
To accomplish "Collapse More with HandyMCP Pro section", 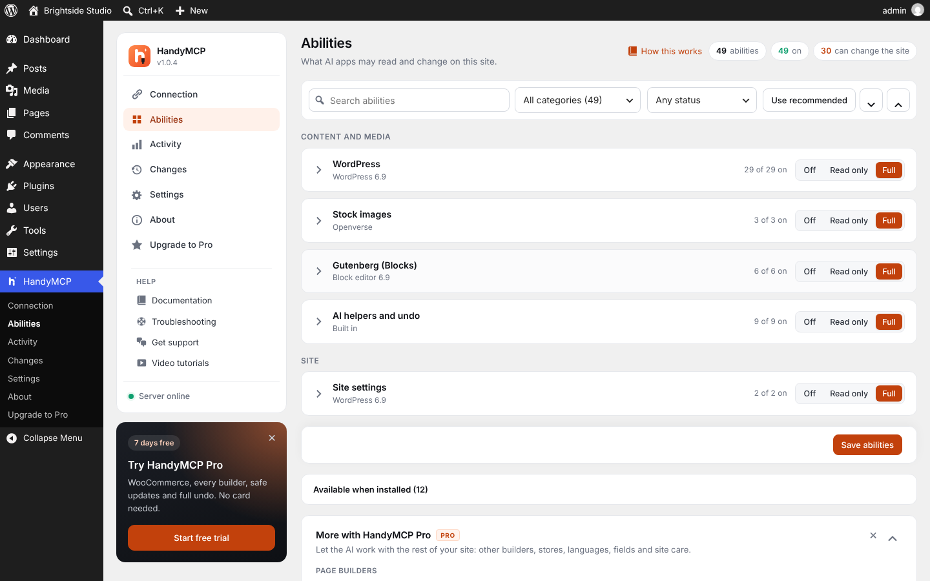I will pyautogui.click(x=893, y=538).
